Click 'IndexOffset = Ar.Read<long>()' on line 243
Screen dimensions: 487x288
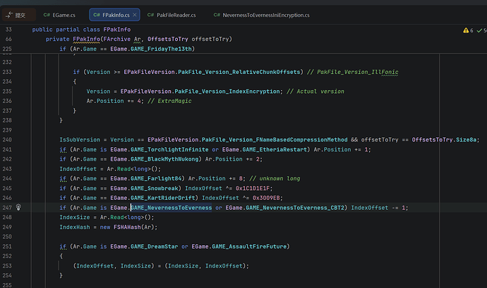(x=110, y=169)
